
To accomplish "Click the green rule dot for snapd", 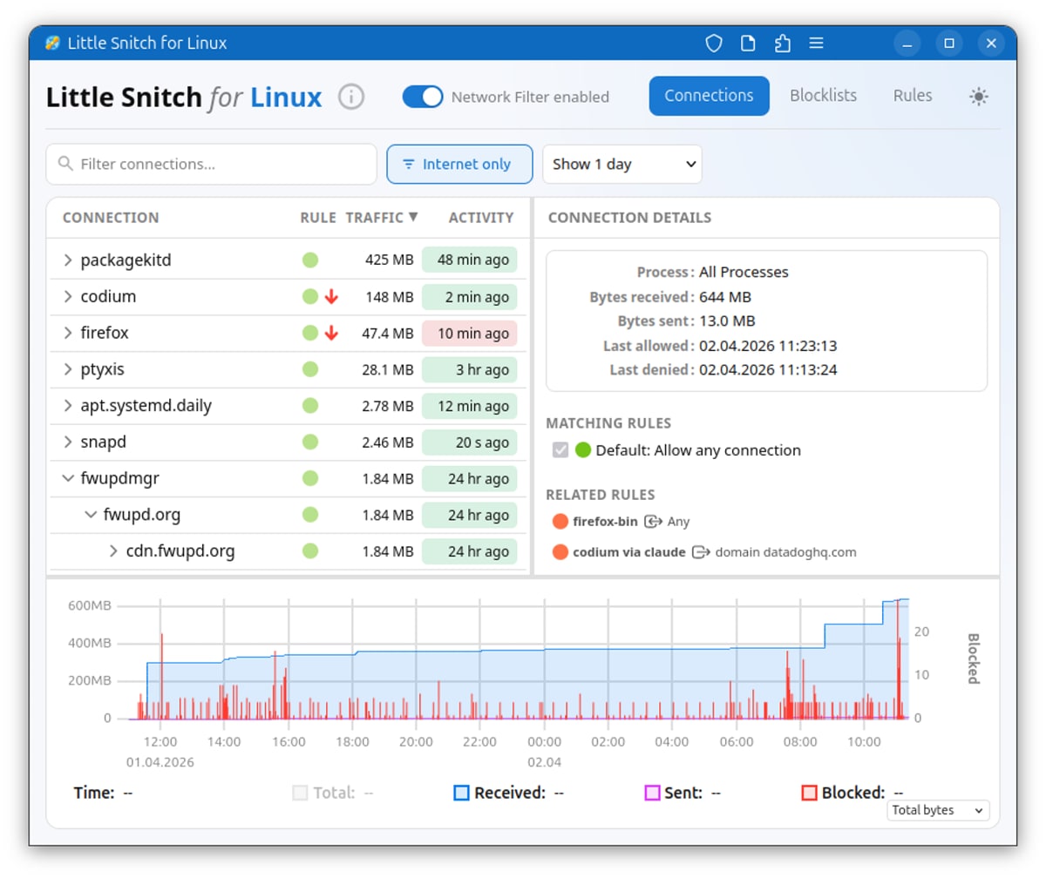I will (310, 442).
